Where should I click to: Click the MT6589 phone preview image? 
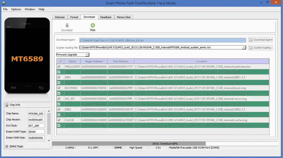(x=27, y=56)
